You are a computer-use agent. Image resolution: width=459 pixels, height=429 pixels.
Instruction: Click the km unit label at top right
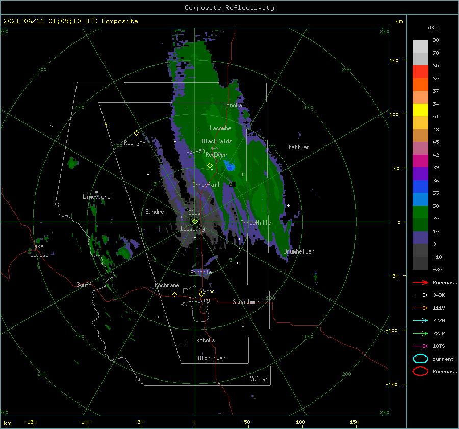coord(399,21)
